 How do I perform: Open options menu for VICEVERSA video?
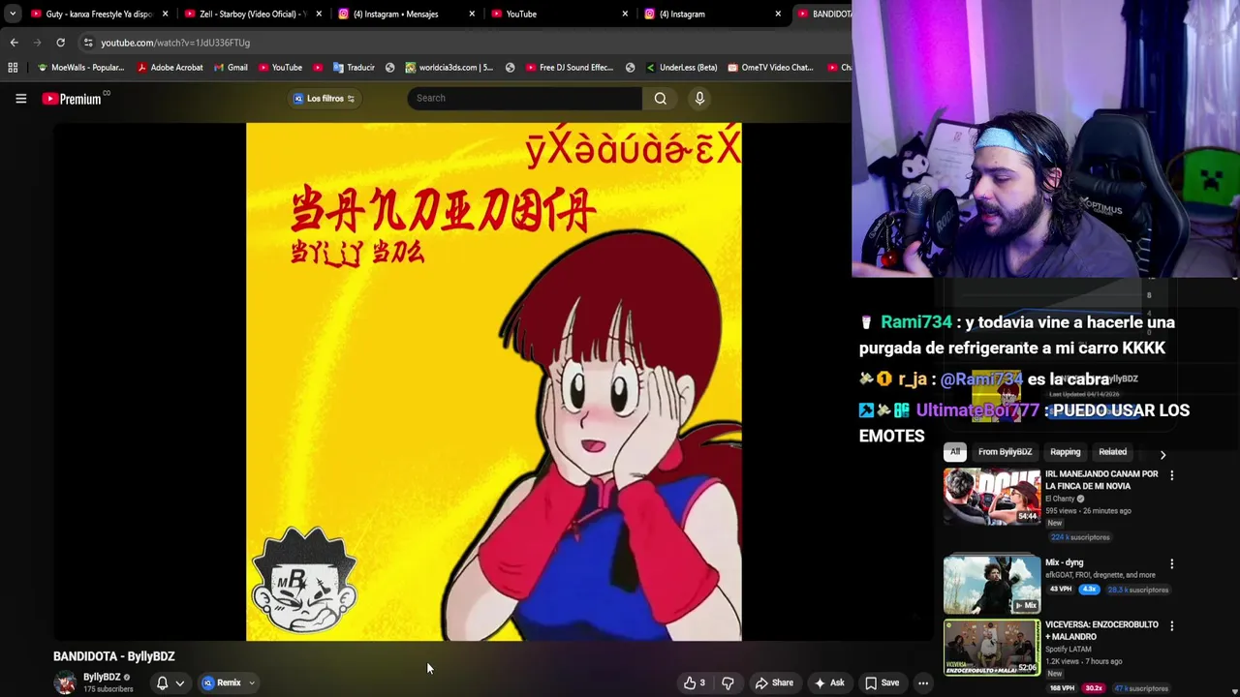tap(1171, 626)
